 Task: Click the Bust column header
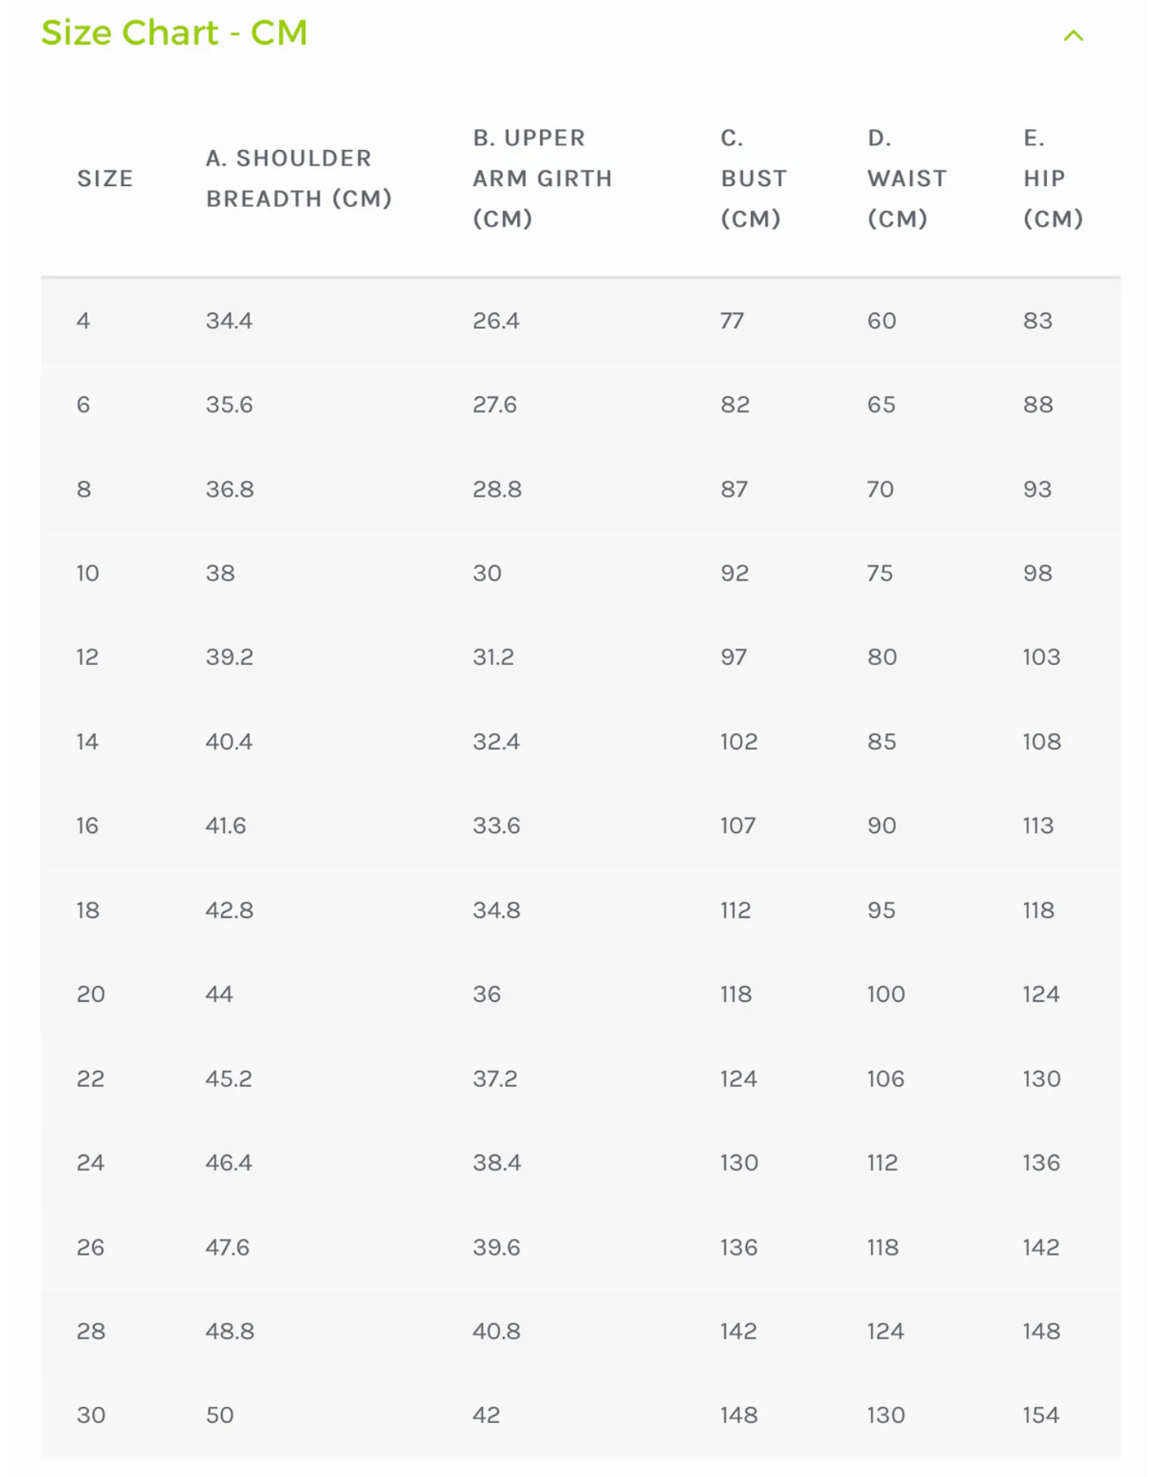coord(753,178)
